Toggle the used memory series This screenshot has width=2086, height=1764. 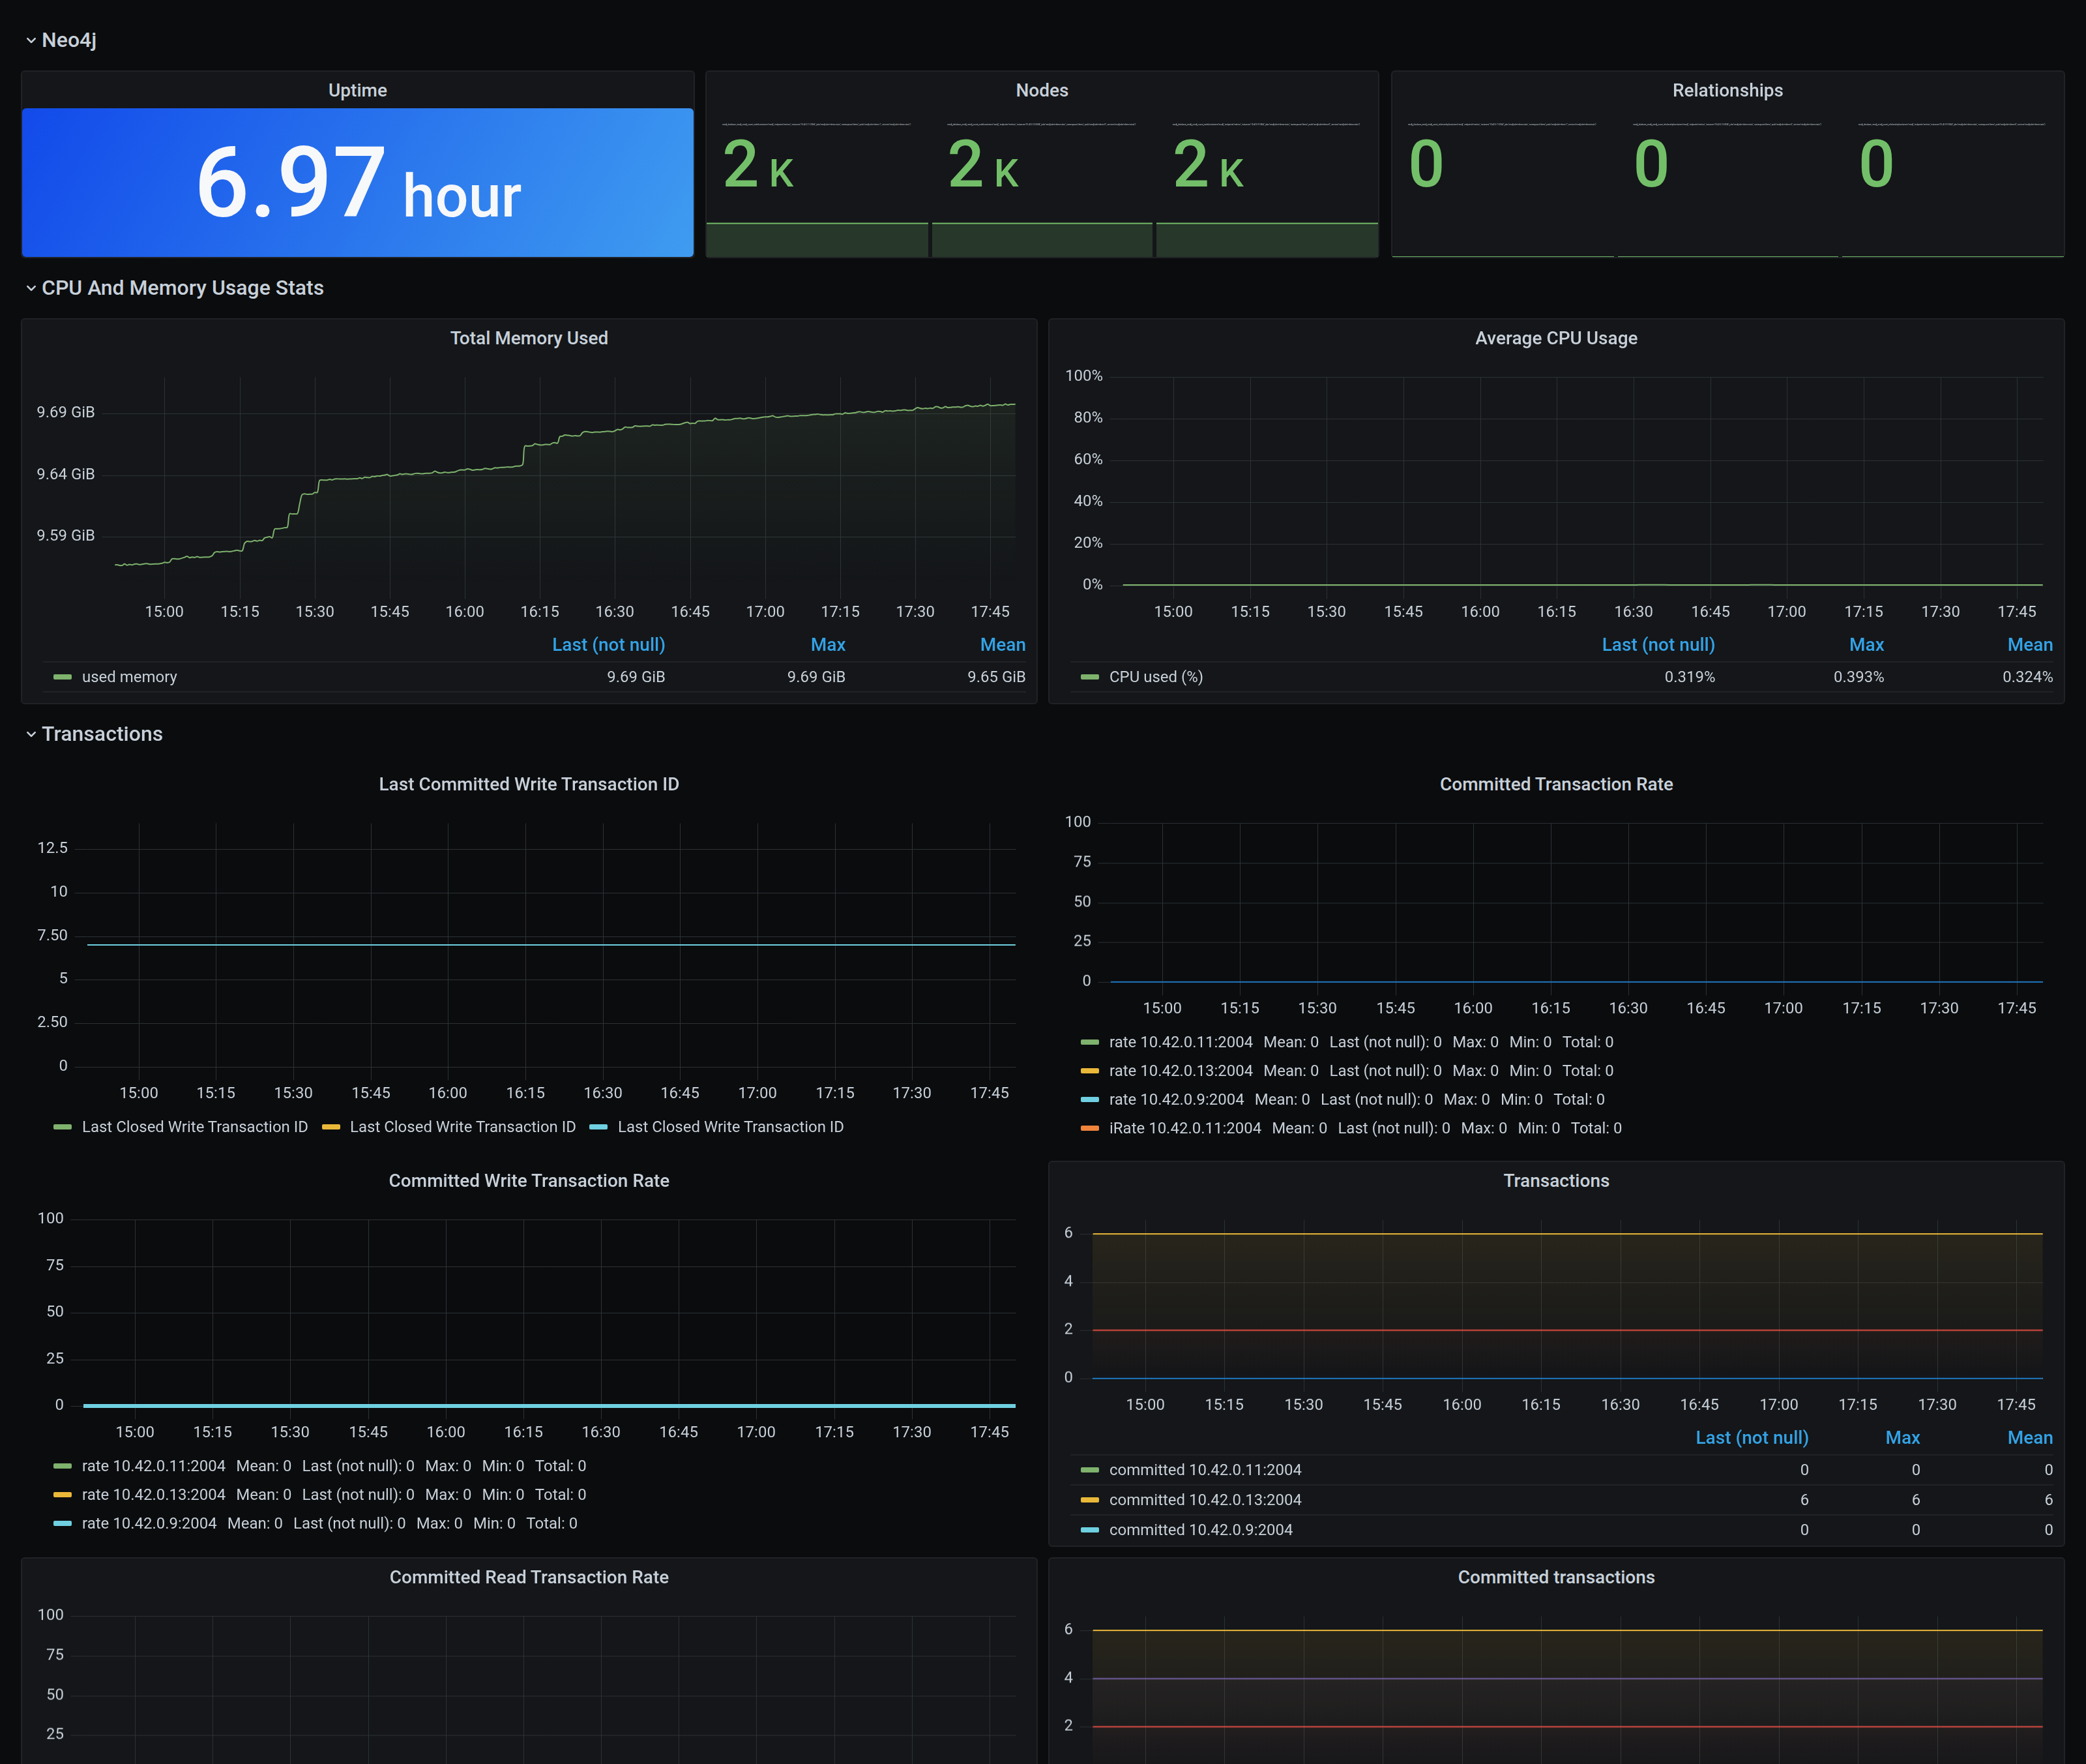129,677
